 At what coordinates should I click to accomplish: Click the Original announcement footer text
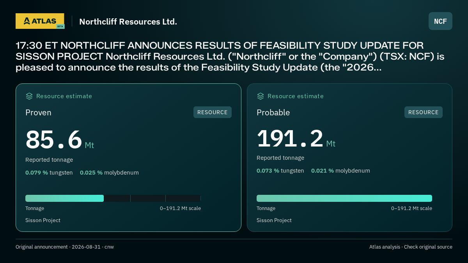(65, 247)
